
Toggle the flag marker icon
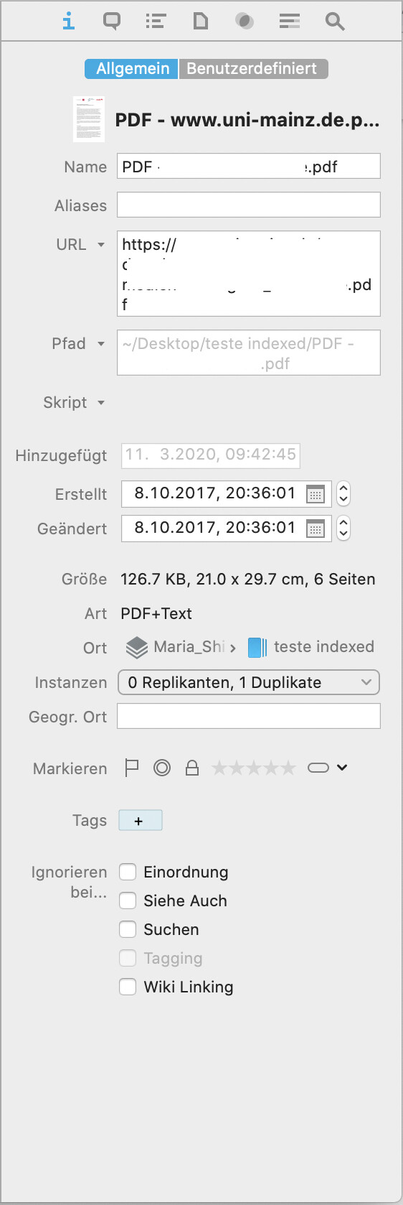pyautogui.click(x=132, y=768)
